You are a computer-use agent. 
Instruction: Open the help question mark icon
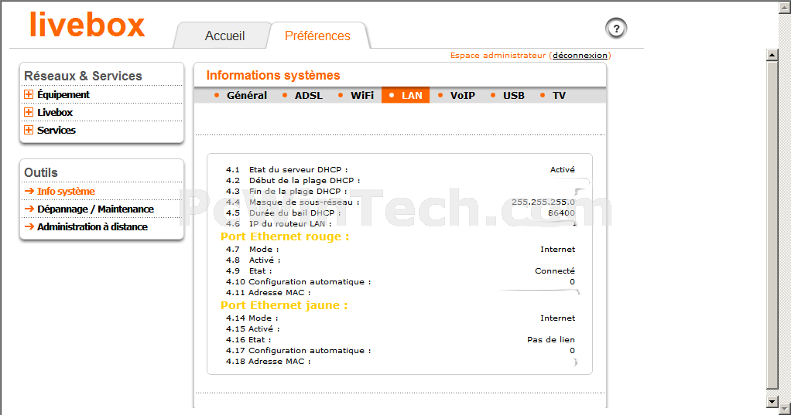pyautogui.click(x=616, y=29)
